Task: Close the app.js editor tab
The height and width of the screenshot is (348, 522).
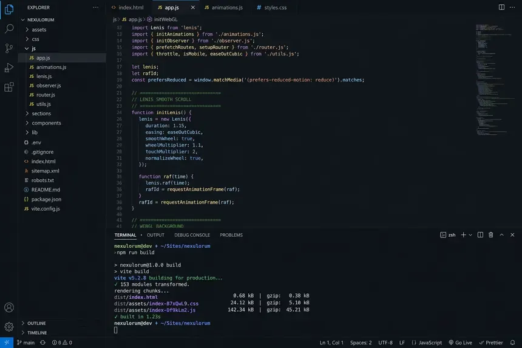Action: [193, 7]
